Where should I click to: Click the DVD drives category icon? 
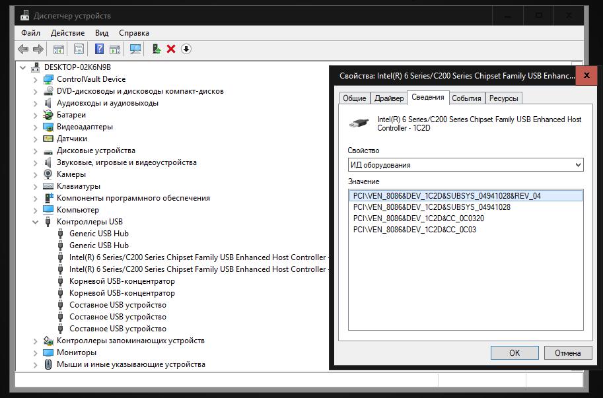pos(48,91)
